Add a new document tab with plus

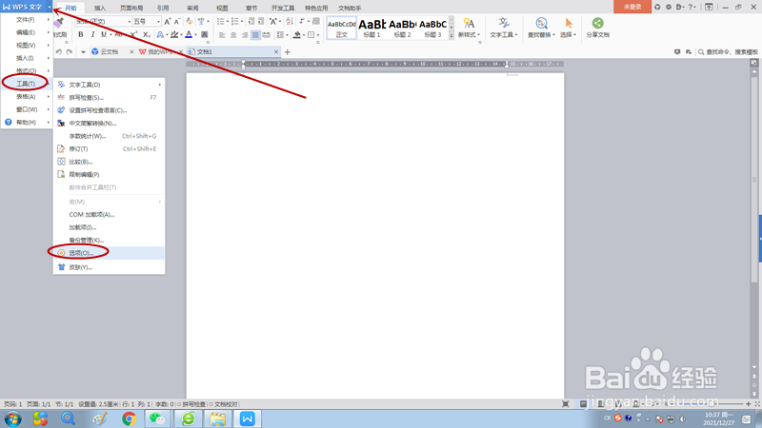tap(288, 52)
